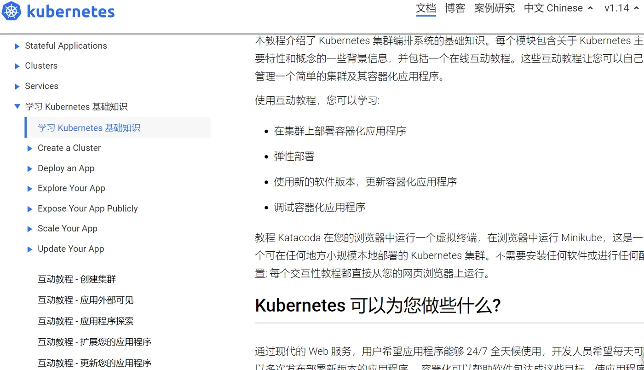This screenshot has height=370, width=644.
Task: Expand the Explore Your App triangle
Action: [30, 189]
